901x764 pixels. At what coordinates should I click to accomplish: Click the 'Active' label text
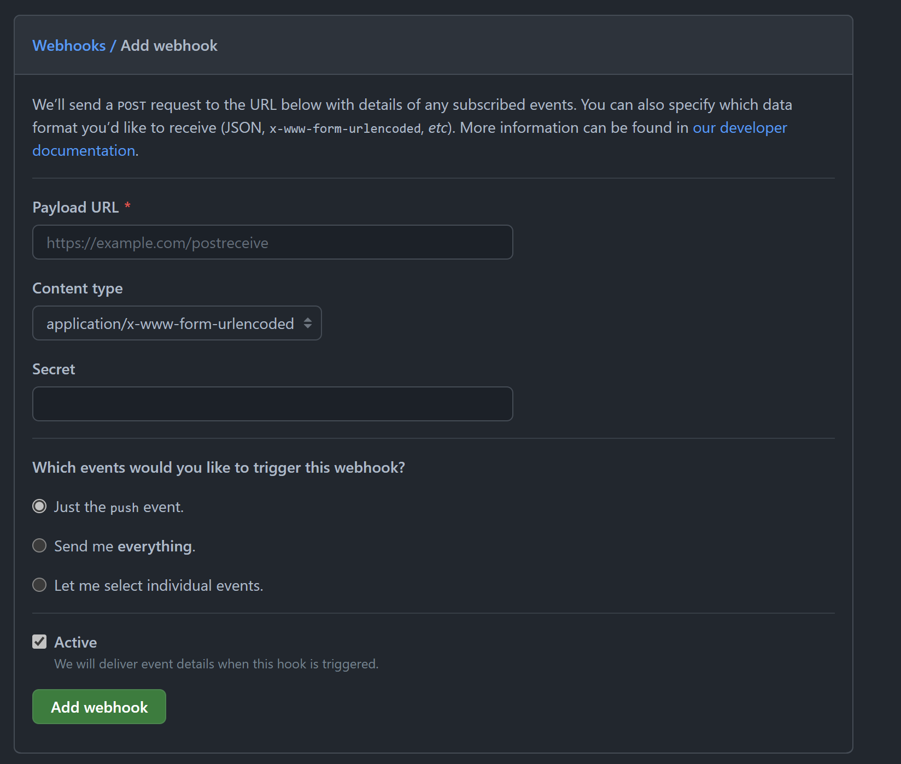[75, 642]
